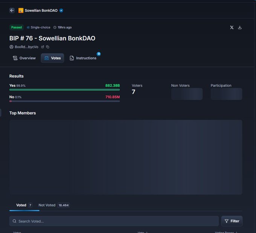The width and height of the screenshot is (256, 233).
Task: Copy the 8xxRd...bycVo address
Action: (x=48, y=47)
